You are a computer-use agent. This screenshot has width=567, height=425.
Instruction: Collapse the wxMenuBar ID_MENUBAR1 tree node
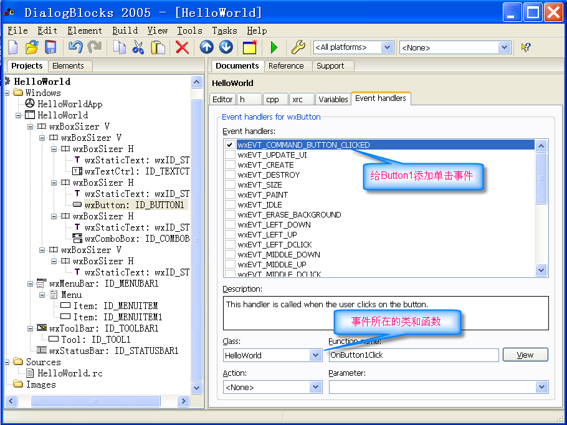[30, 284]
